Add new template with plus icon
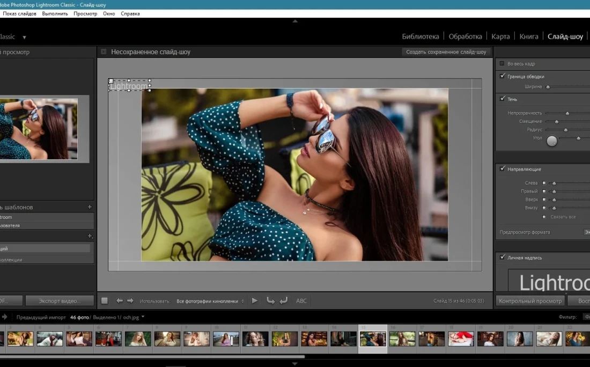Viewport: 590px width, 367px height. tap(90, 207)
